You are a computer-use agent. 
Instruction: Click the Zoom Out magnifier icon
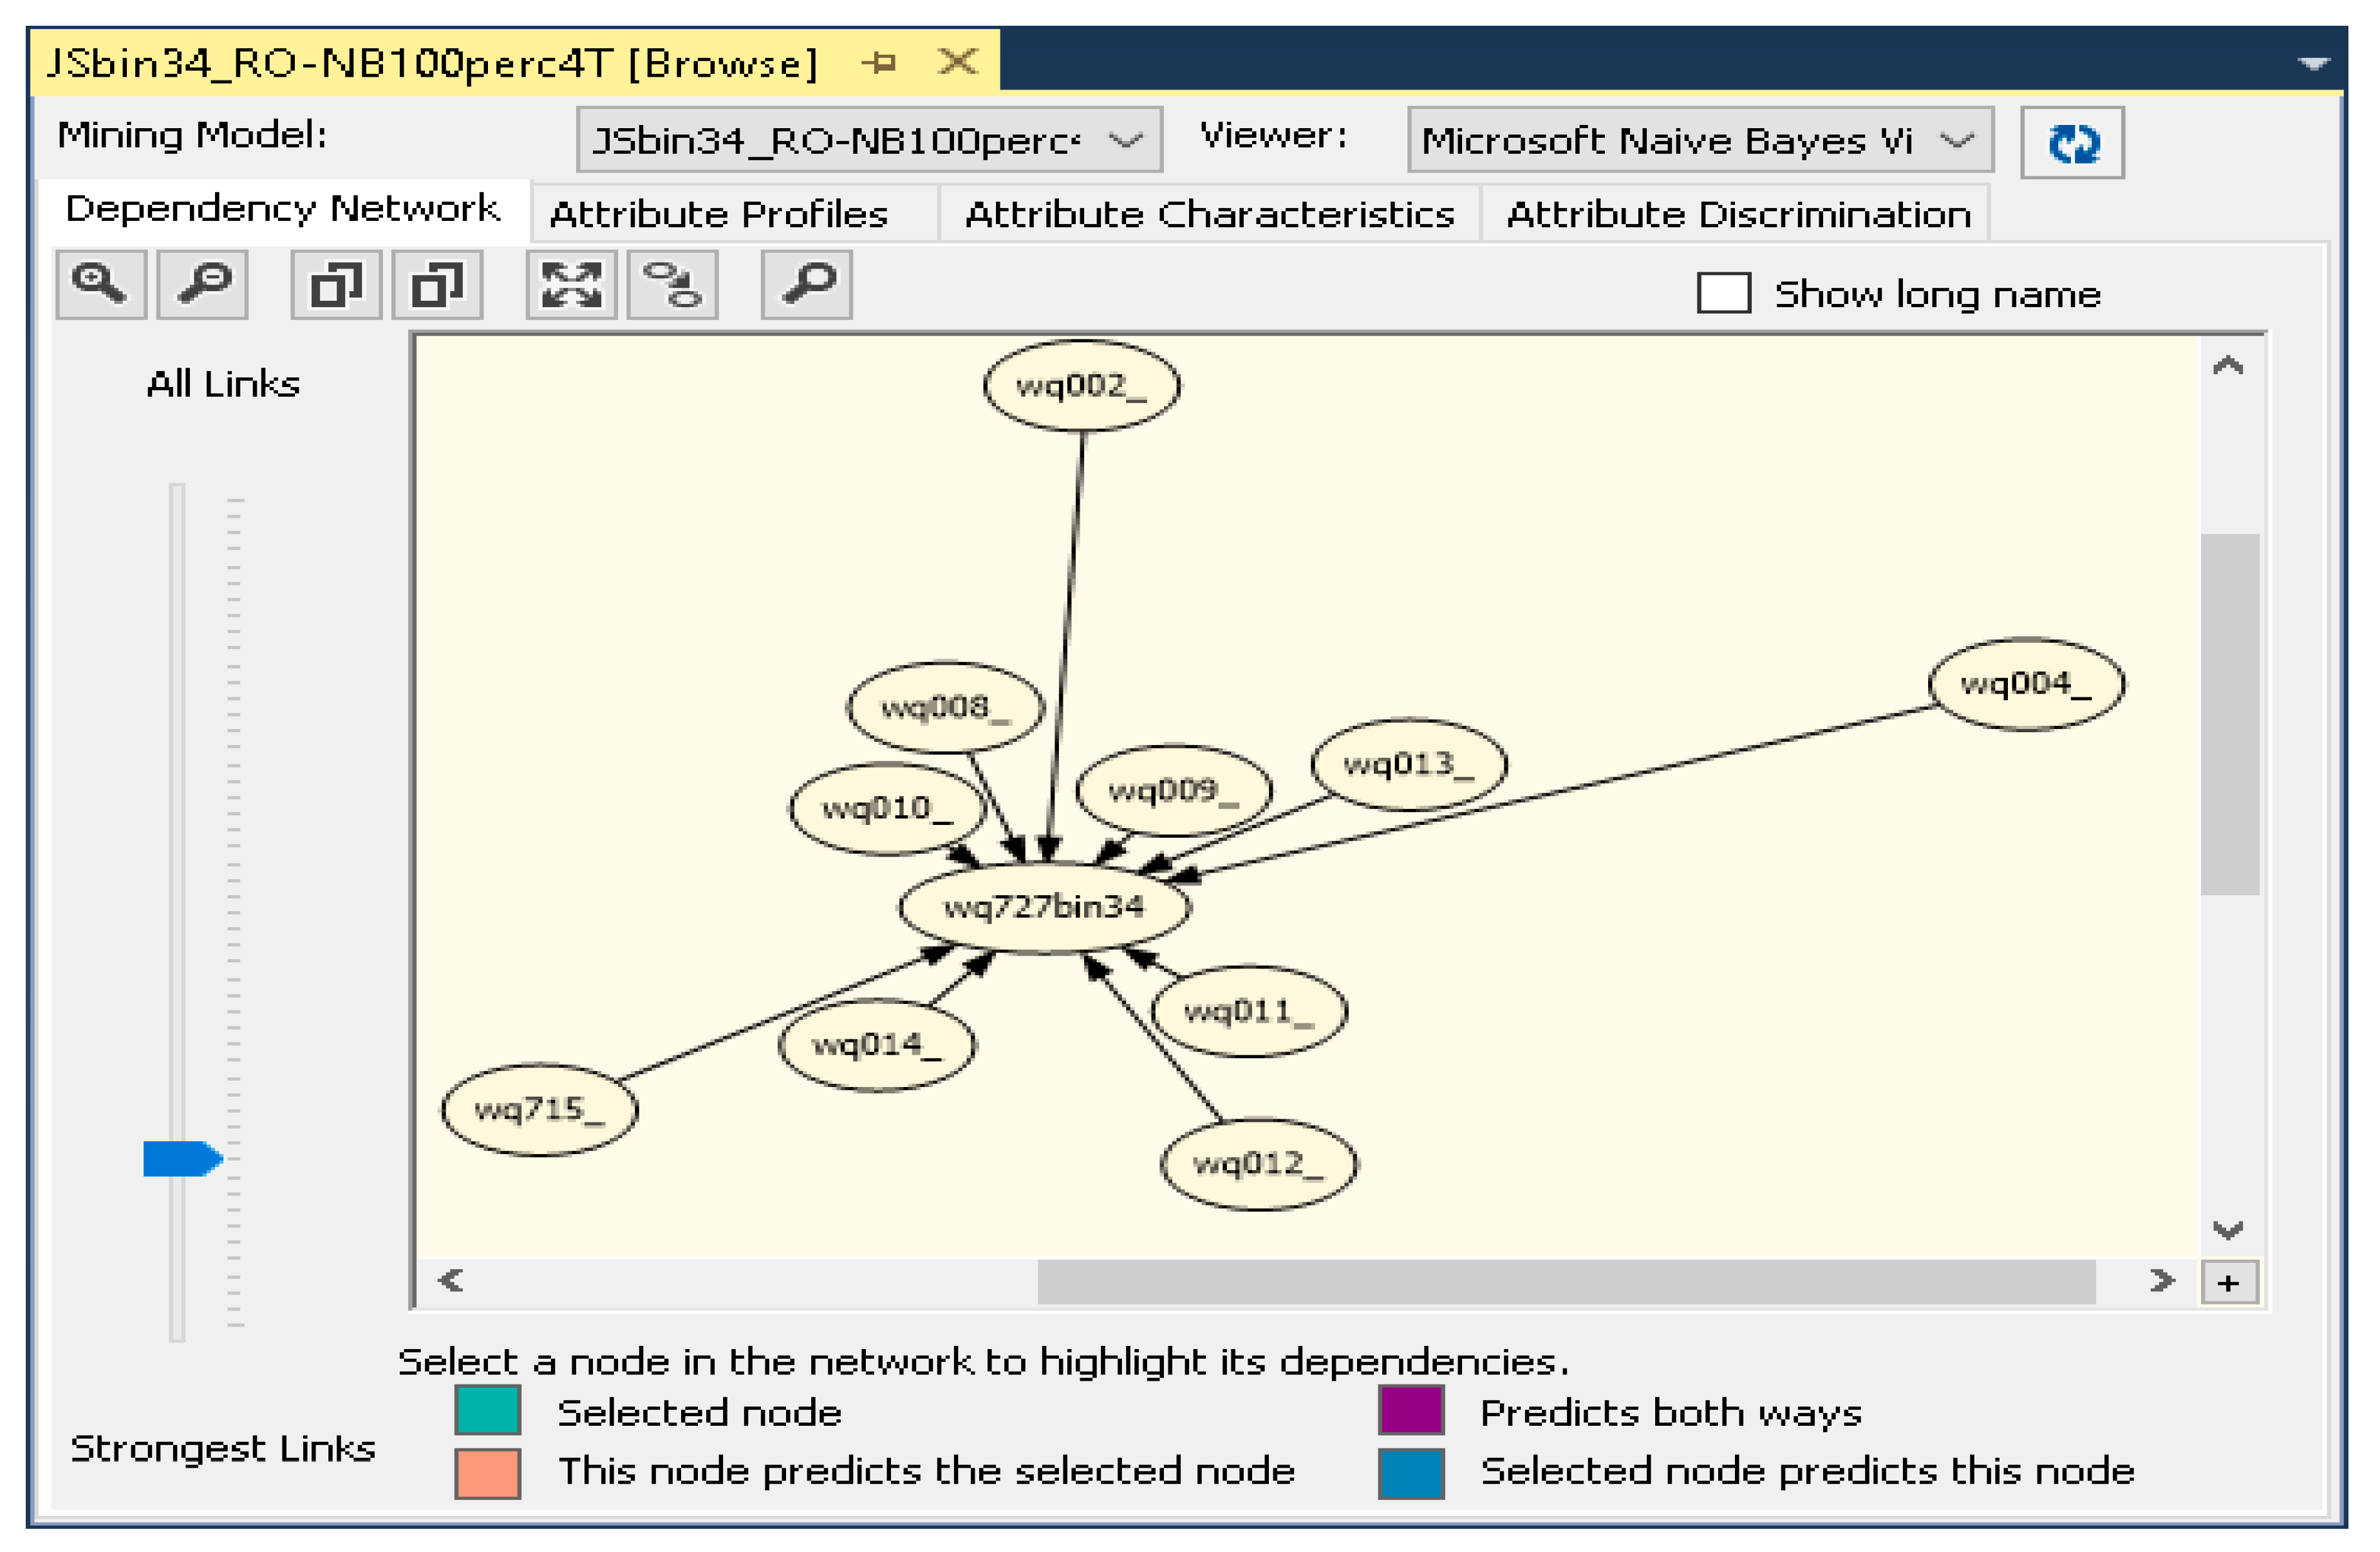[x=203, y=285]
